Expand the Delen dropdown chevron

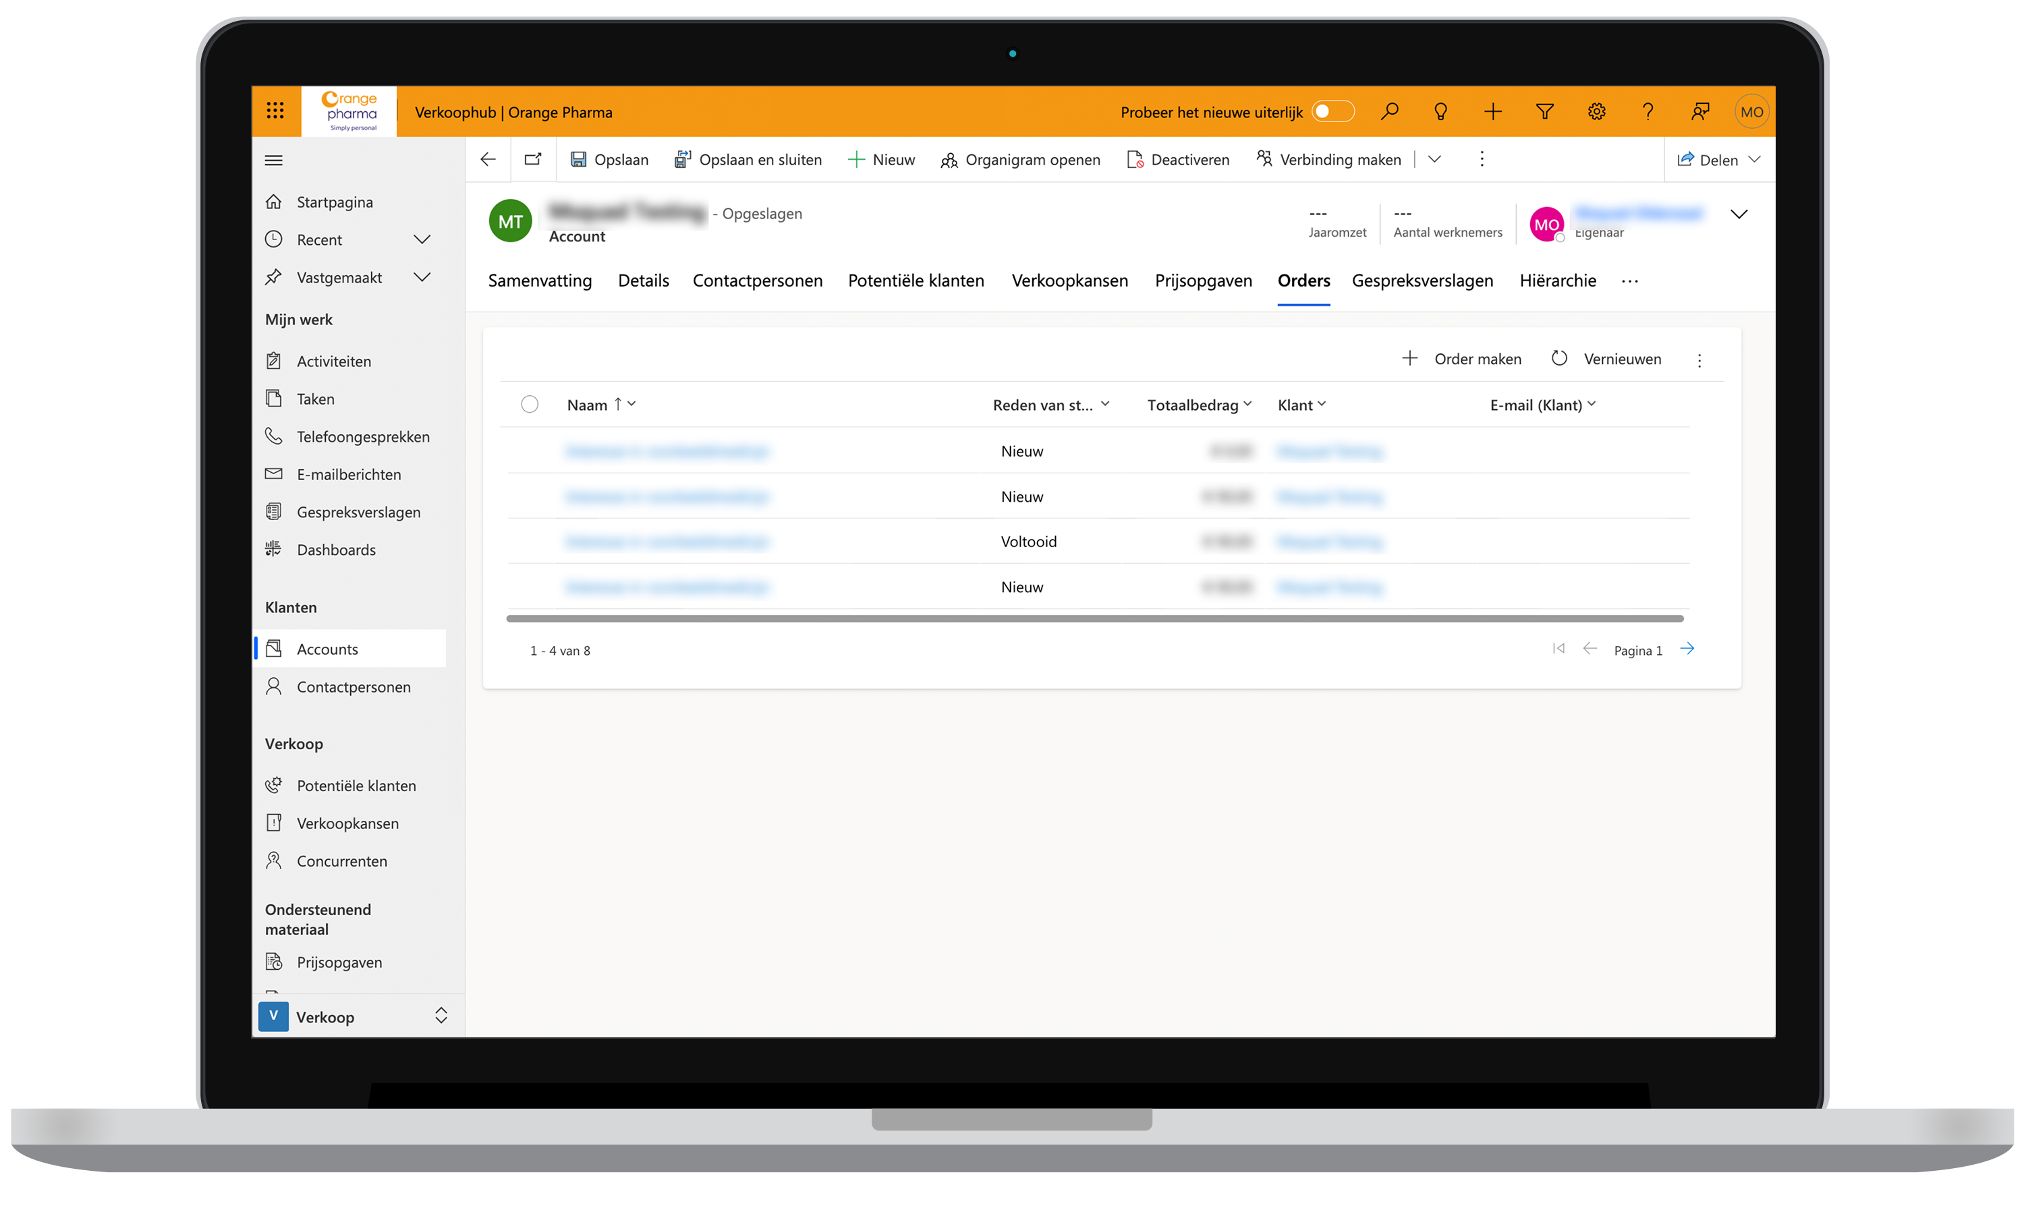tap(1754, 160)
